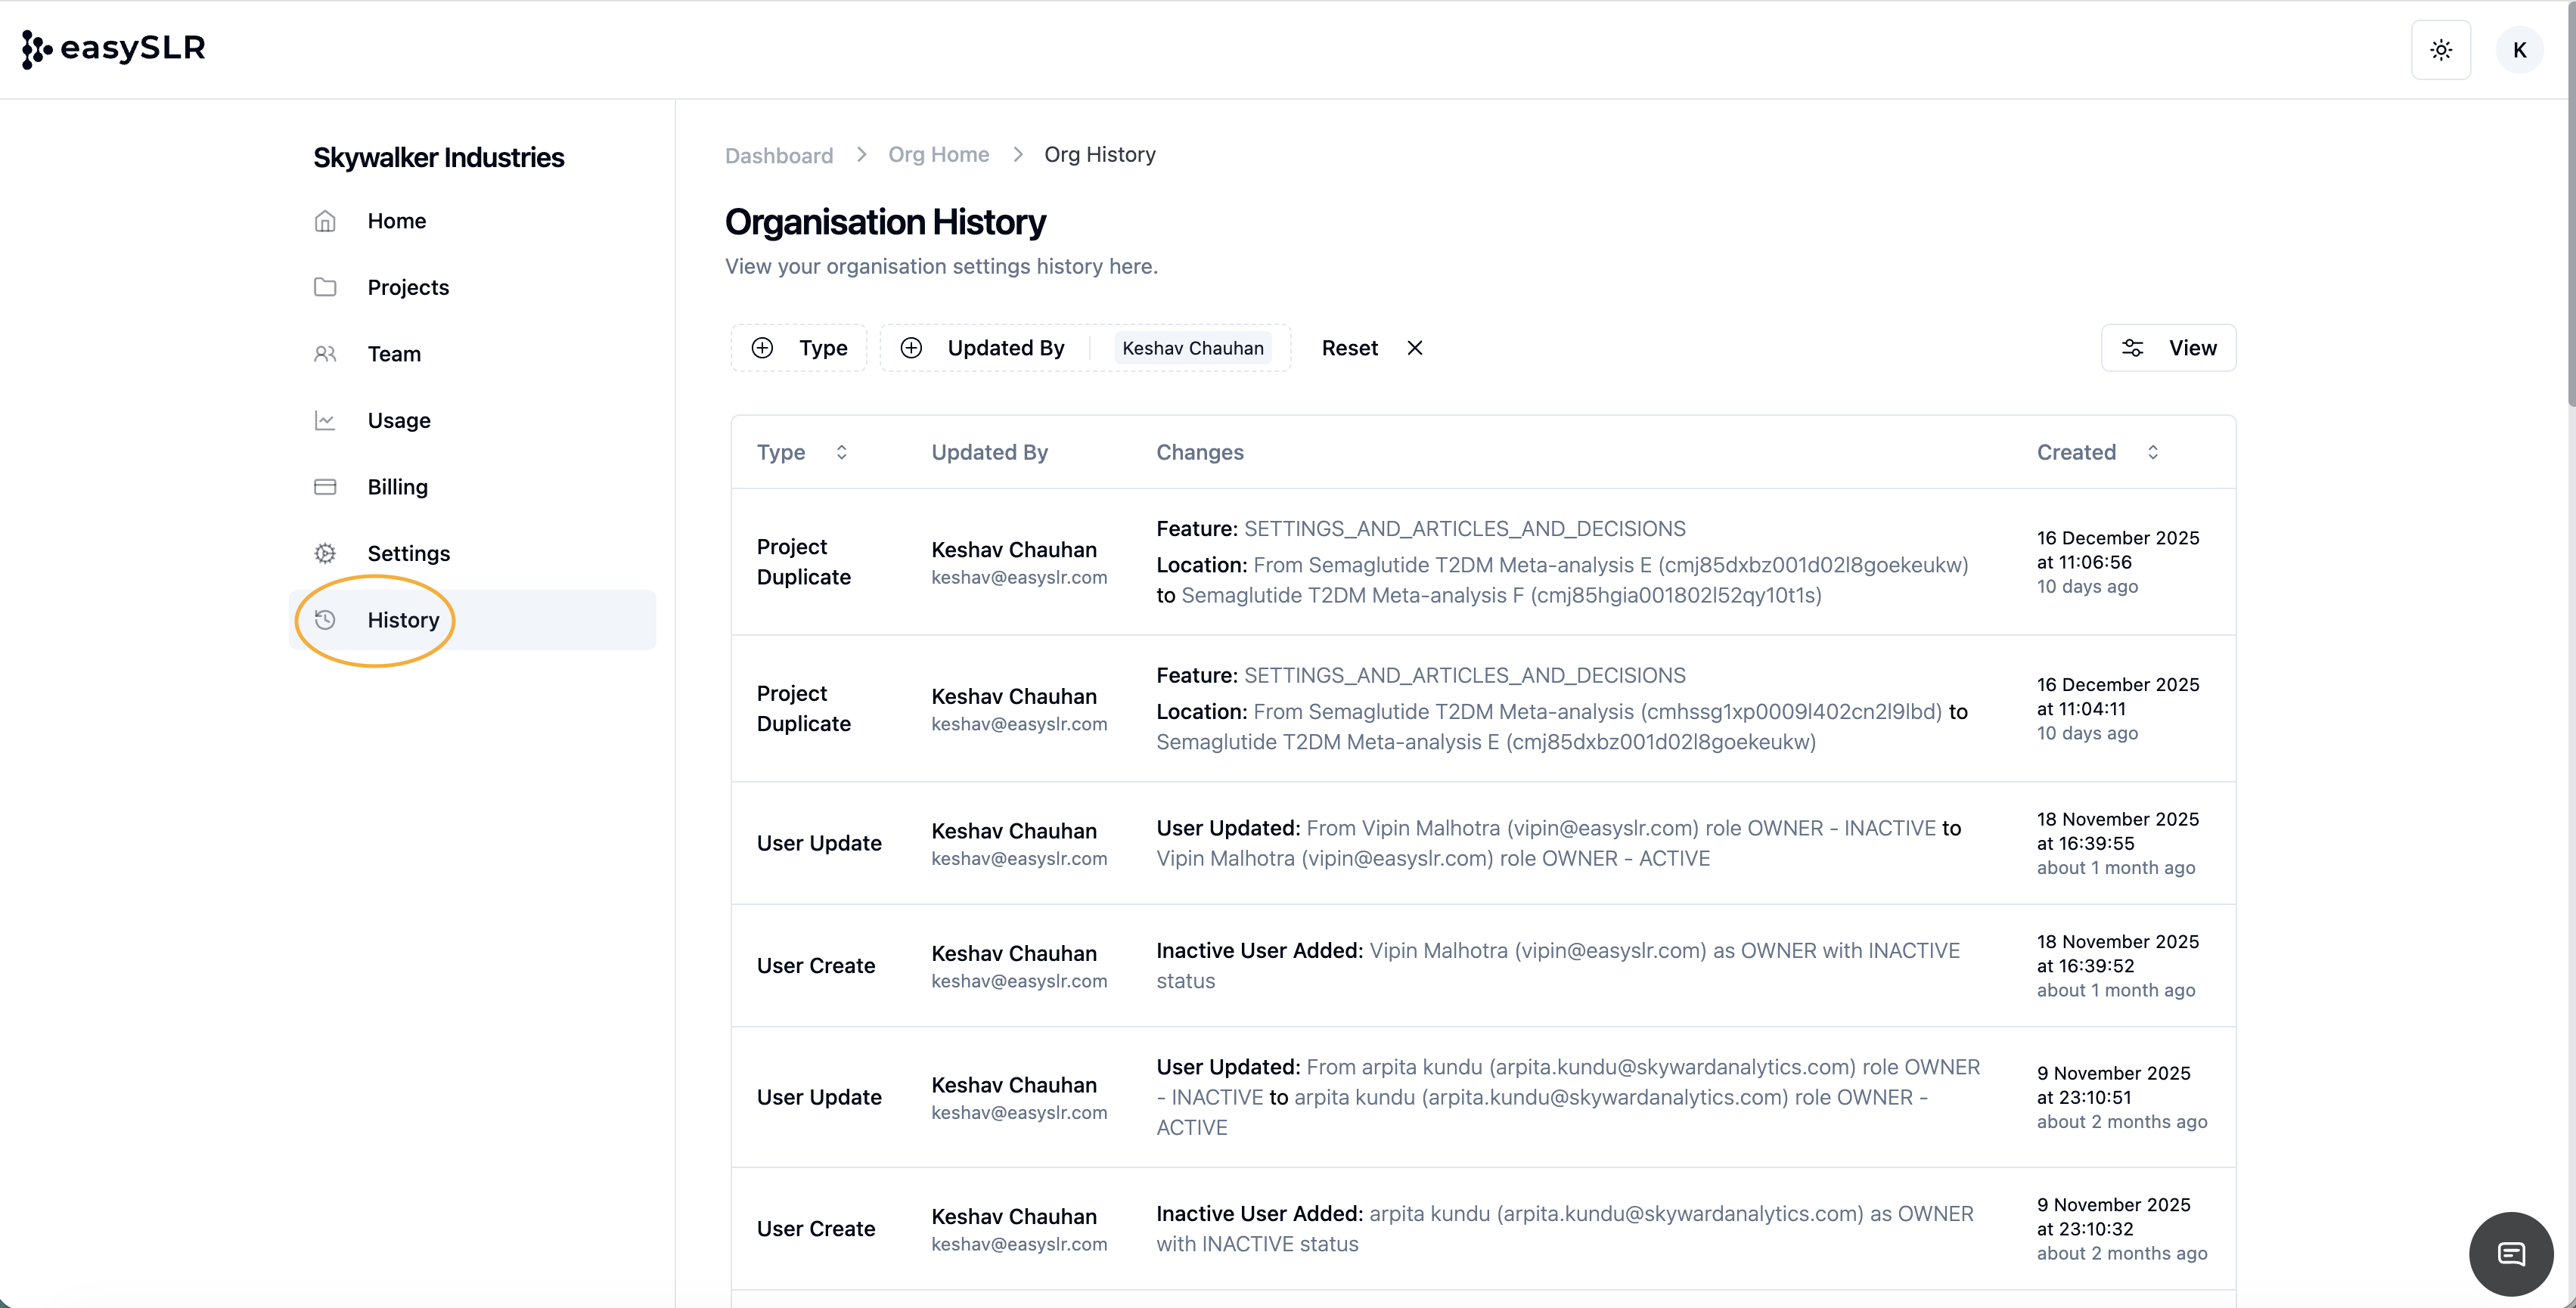Click the easySLR logo
The width and height of the screenshot is (2576, 1308).
pyautogui.click(x=113, y=48)
